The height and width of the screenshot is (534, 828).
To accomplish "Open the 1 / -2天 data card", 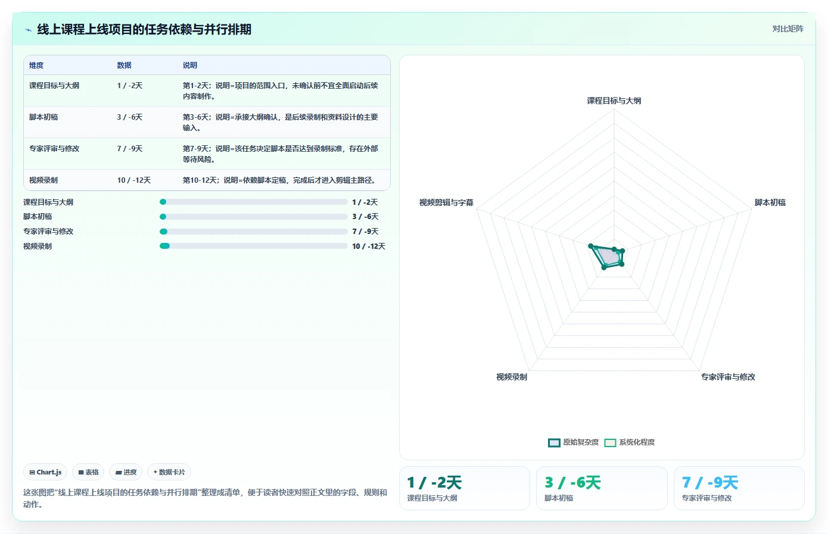I will coord(464,488).
